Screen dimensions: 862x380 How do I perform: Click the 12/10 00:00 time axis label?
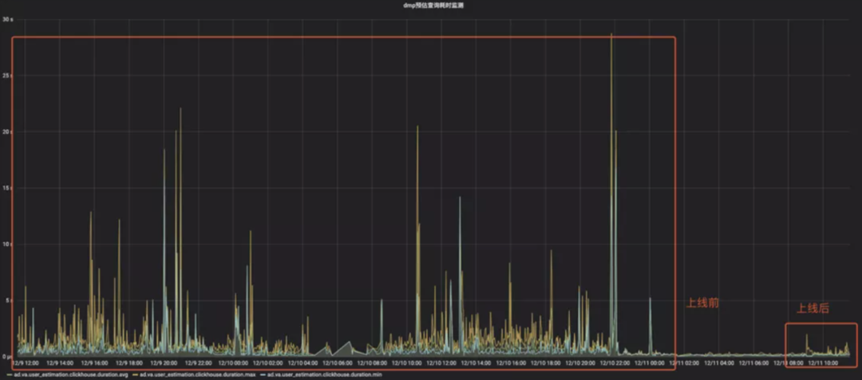[x=234, y=363]
